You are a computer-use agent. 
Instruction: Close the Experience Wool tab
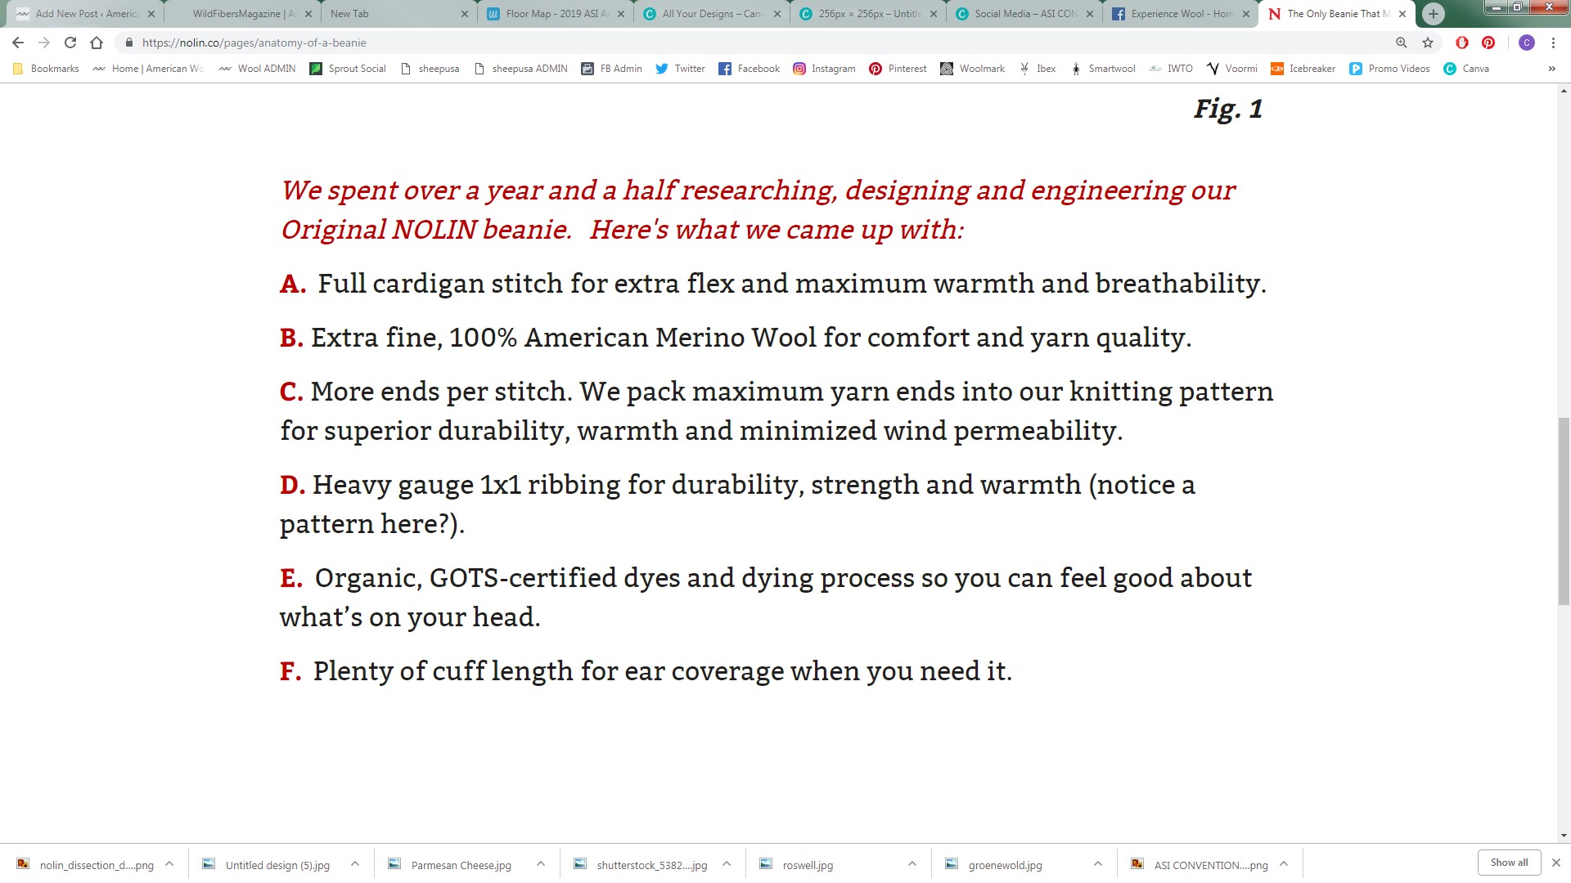1246,14
